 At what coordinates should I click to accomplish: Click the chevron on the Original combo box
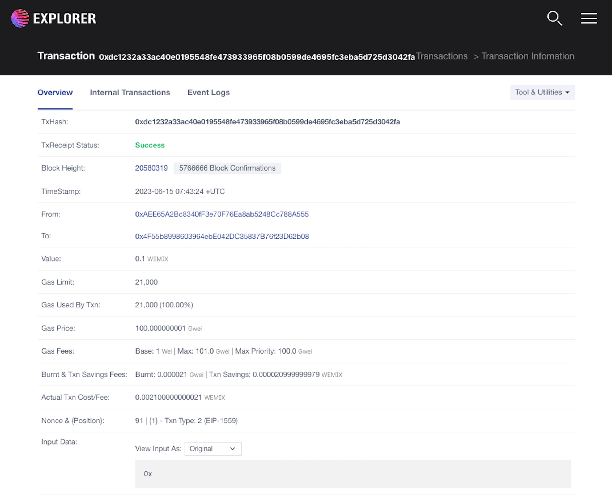tap(232, 449)
